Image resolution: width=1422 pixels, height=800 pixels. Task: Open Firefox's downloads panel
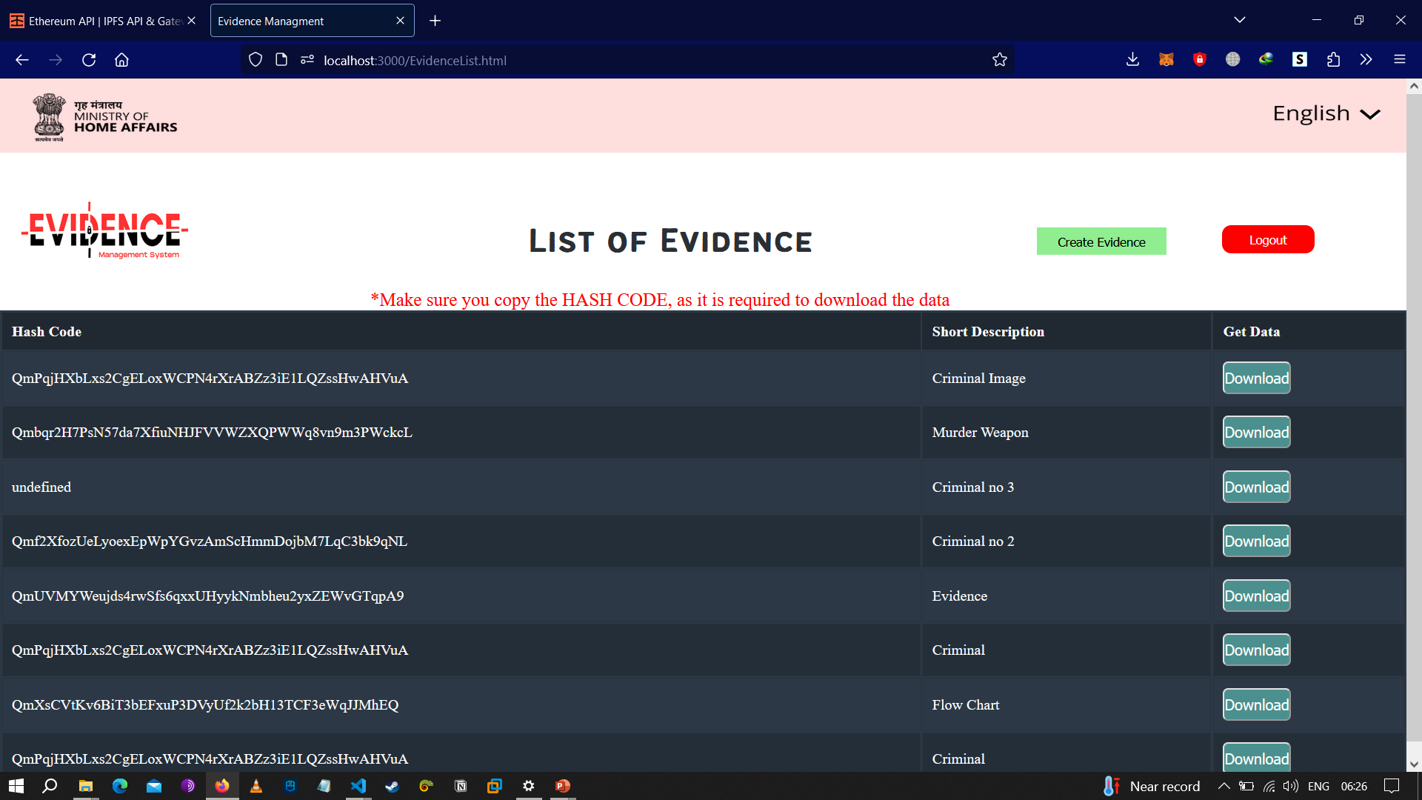(1132, 59)
